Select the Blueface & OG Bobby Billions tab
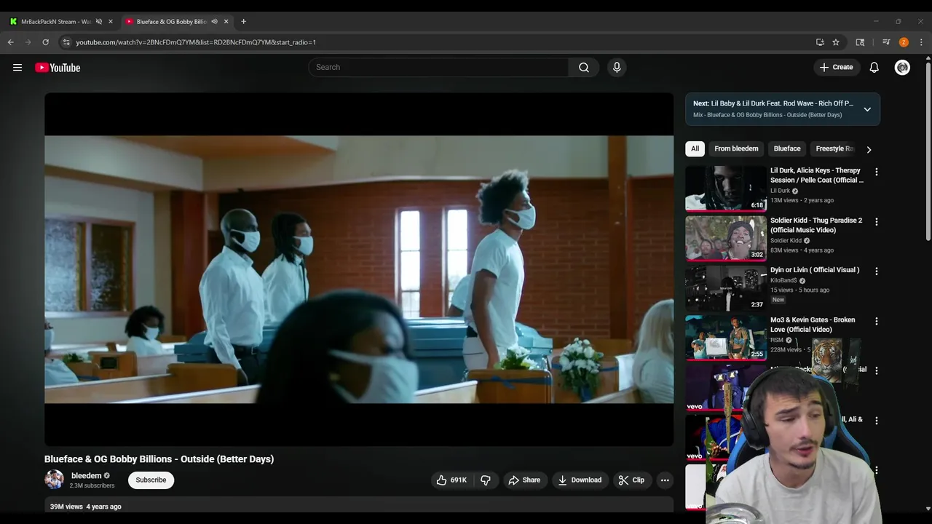This screenshot has height=524, width=932. tap(171, 22)
